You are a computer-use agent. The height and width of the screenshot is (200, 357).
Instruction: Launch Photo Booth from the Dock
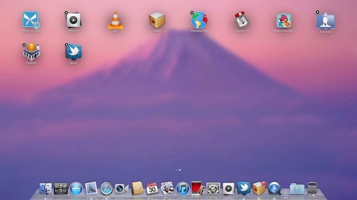[x=197, y=188]
